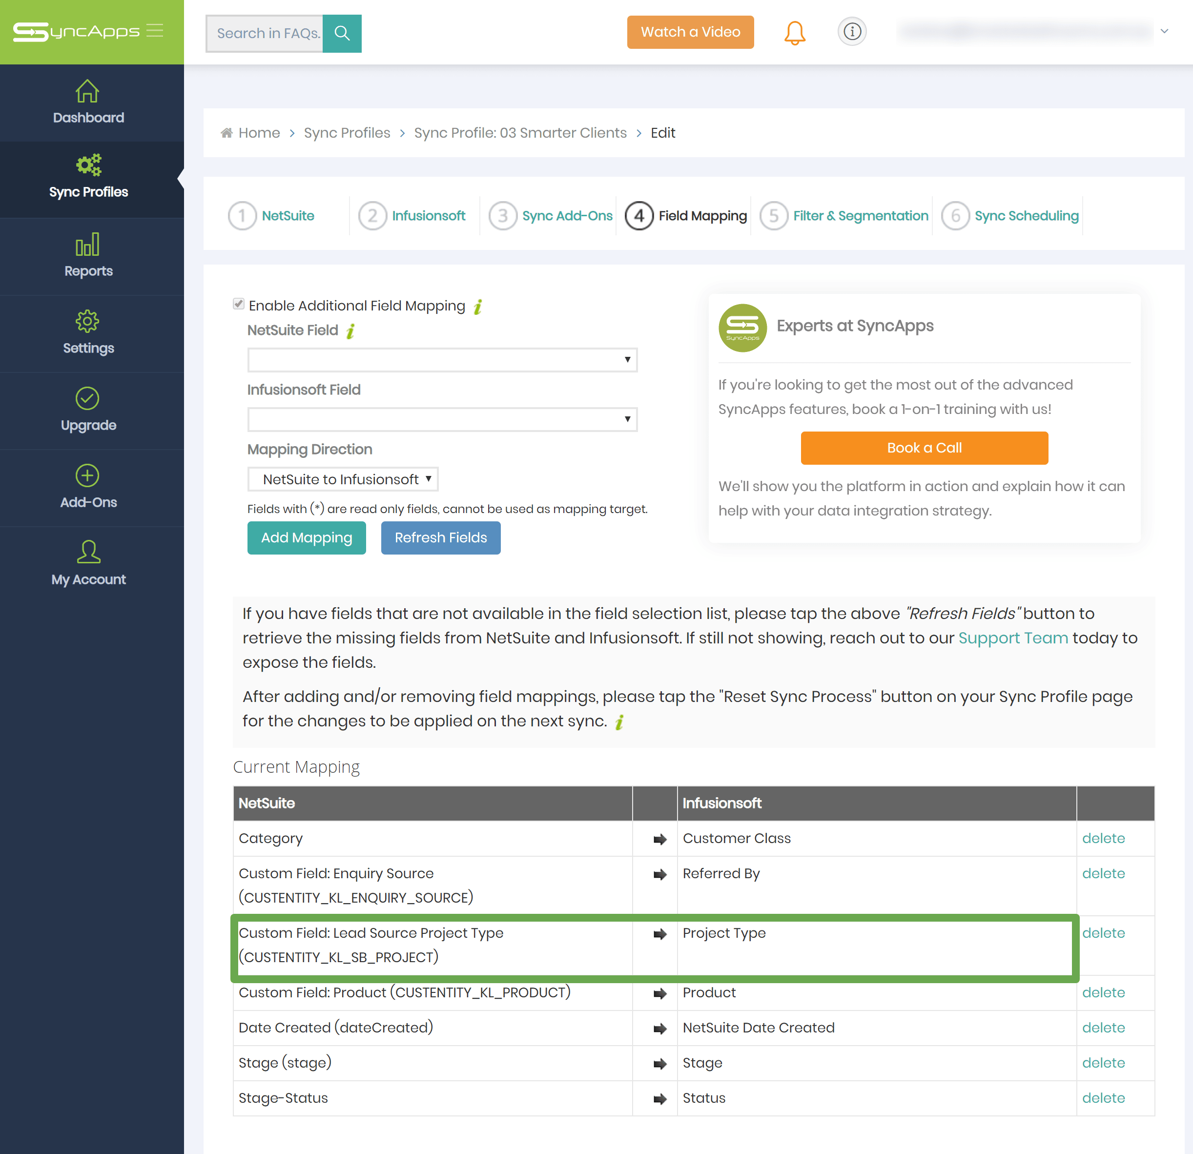Delete the Category mapping

(1103, 838)
